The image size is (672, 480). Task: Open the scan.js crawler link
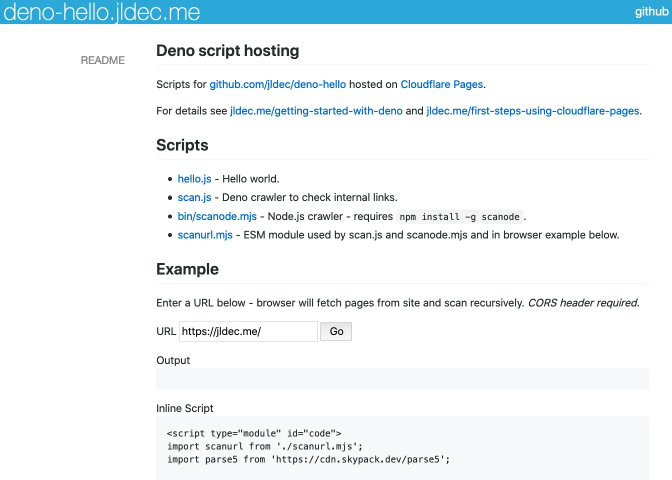point(194,197)
